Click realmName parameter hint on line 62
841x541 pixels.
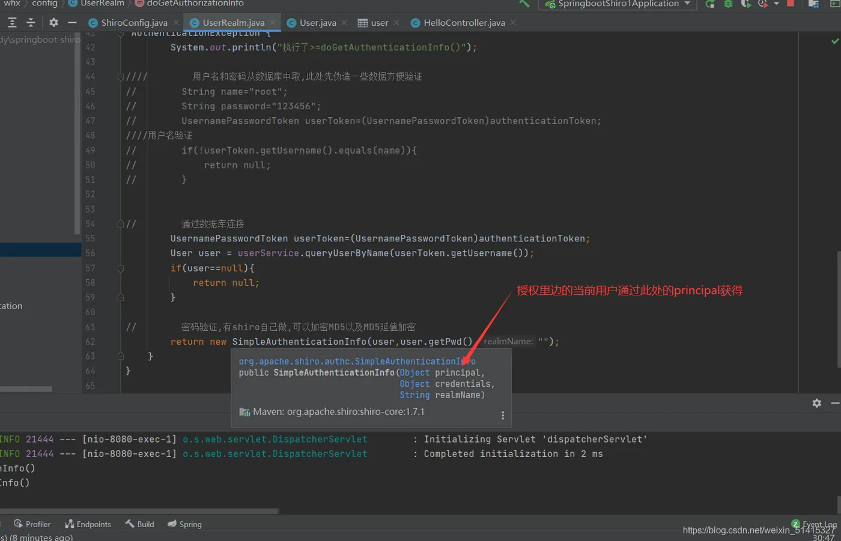tap(508, 342)
